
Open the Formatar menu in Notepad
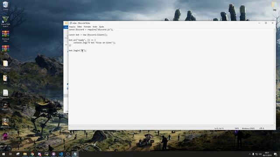point(87,27)
